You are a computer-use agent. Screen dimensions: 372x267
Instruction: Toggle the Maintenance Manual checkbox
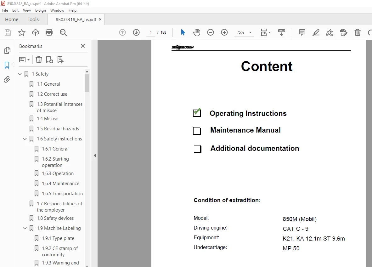click(197, 131)
